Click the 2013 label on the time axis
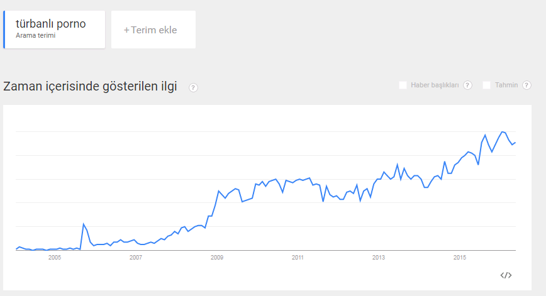Screen dimensions: 546x296 (379, 257)
